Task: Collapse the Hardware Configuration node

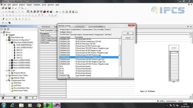Action: click(x=7, y=40)
